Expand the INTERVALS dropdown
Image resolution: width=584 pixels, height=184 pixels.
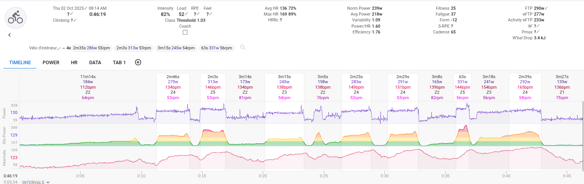click(36, 182)
